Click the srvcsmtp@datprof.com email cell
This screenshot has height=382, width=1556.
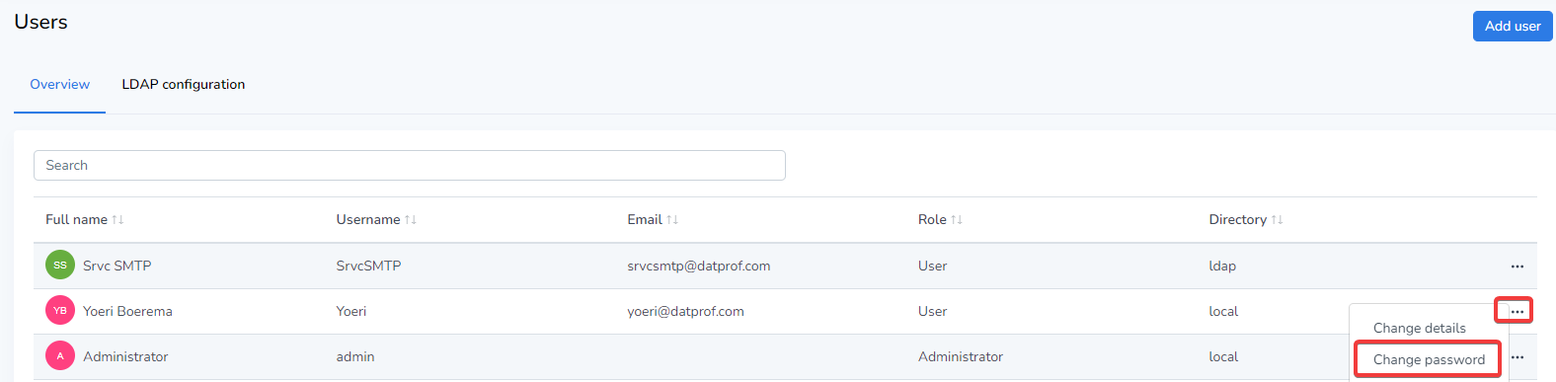[698, 267]
